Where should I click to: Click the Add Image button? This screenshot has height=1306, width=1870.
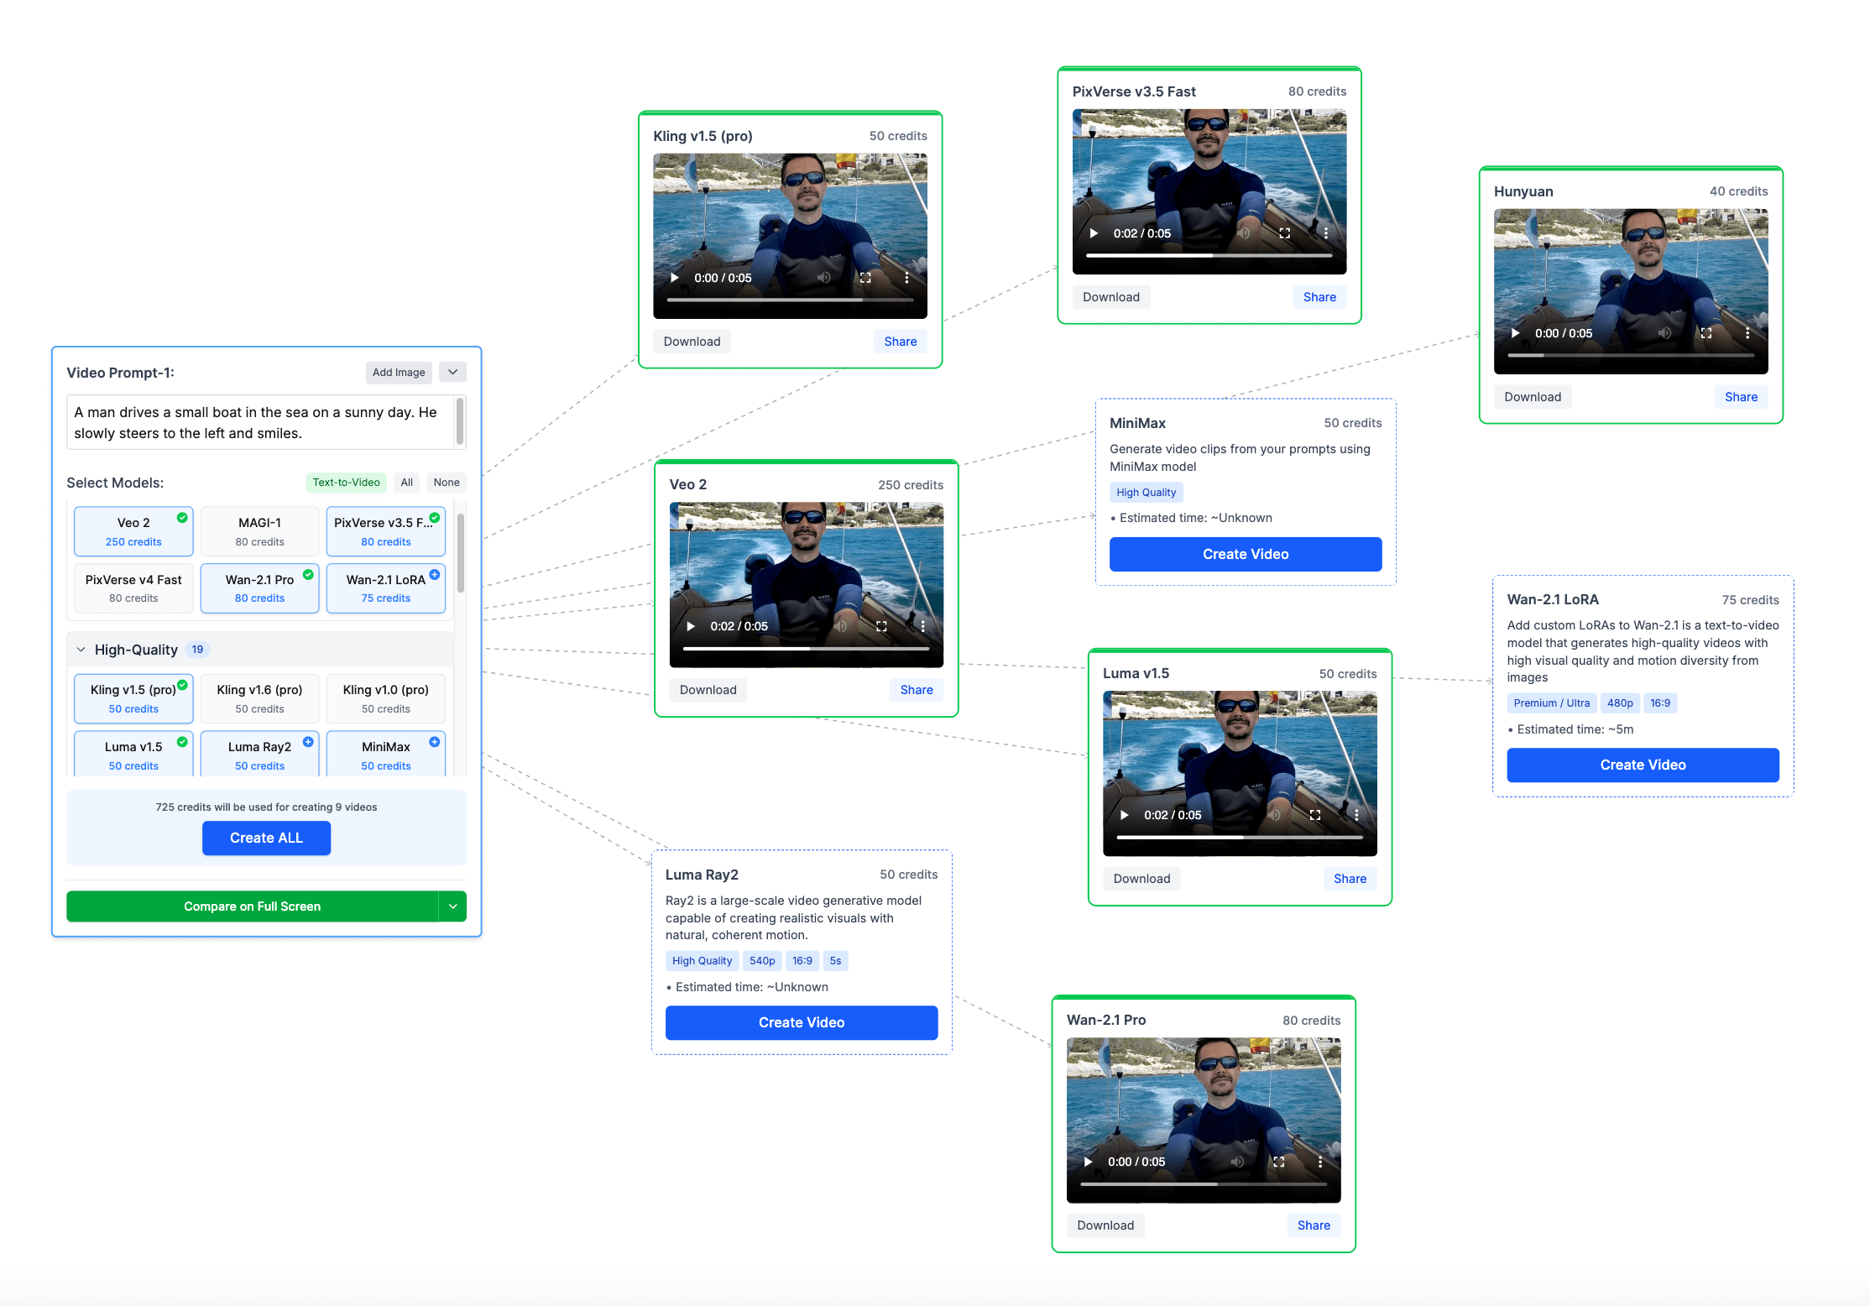(399, 373)
